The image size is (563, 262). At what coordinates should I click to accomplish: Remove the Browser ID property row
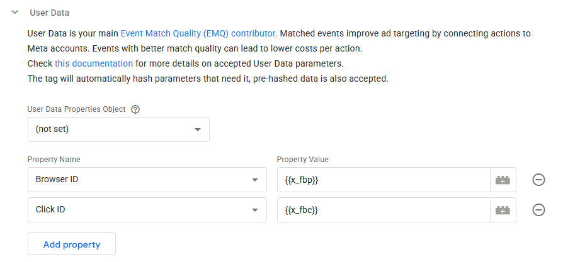538,180
